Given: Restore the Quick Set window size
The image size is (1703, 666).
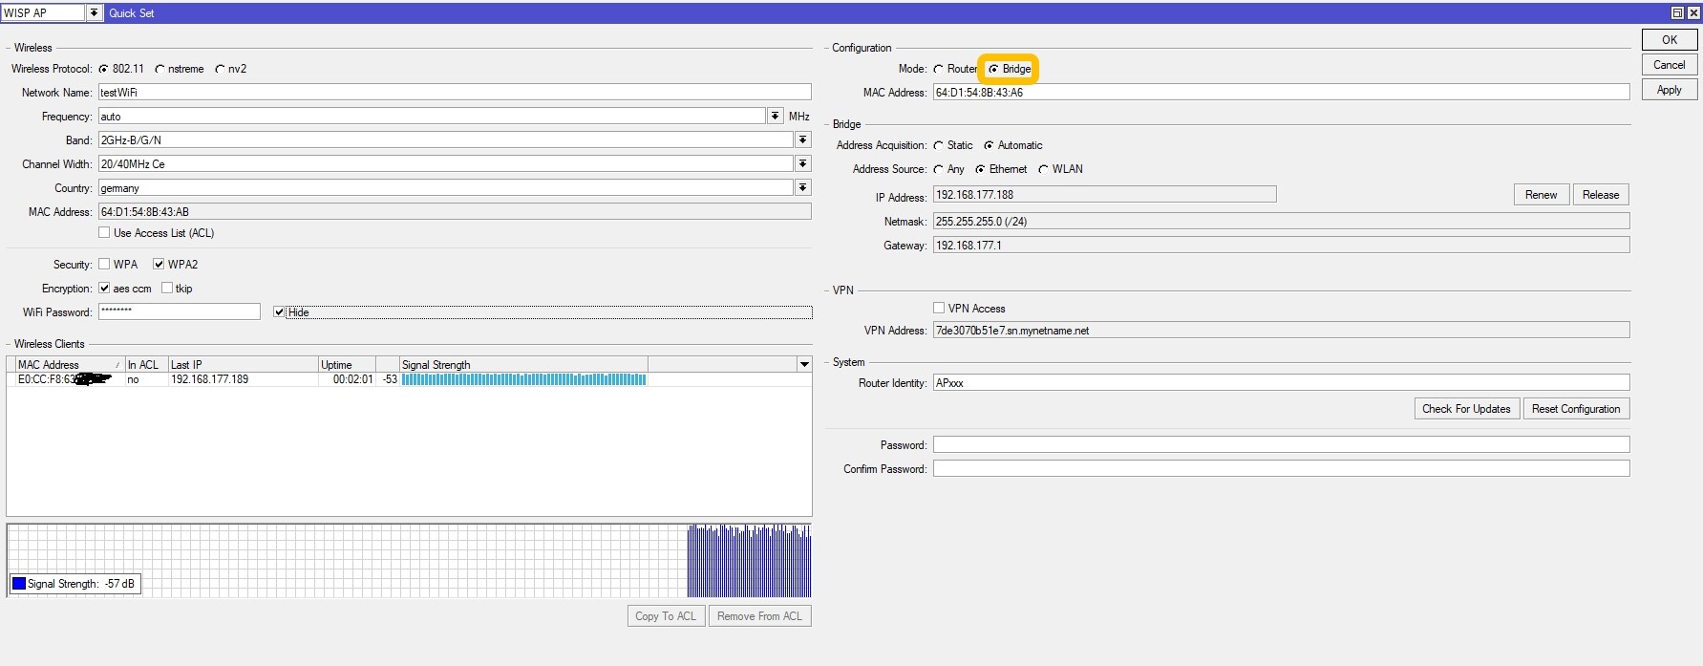Looking at the screenshot, I should (1677, 12).
